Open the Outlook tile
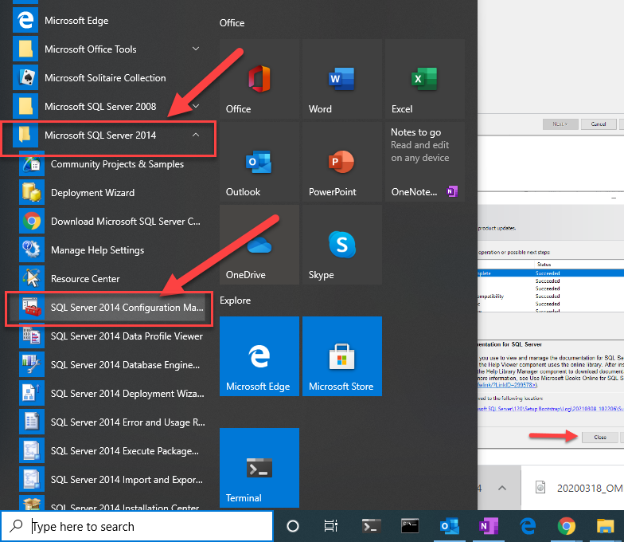The image size is (624, 542). pyautogui.click(x=259, y=162)
